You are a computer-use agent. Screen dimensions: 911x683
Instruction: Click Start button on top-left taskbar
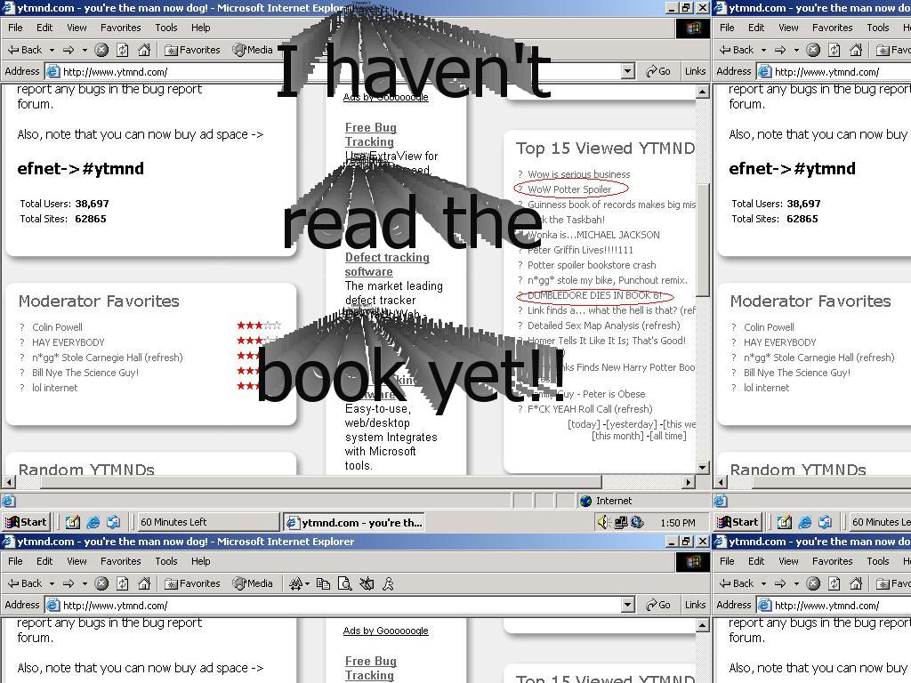[26, 522]
